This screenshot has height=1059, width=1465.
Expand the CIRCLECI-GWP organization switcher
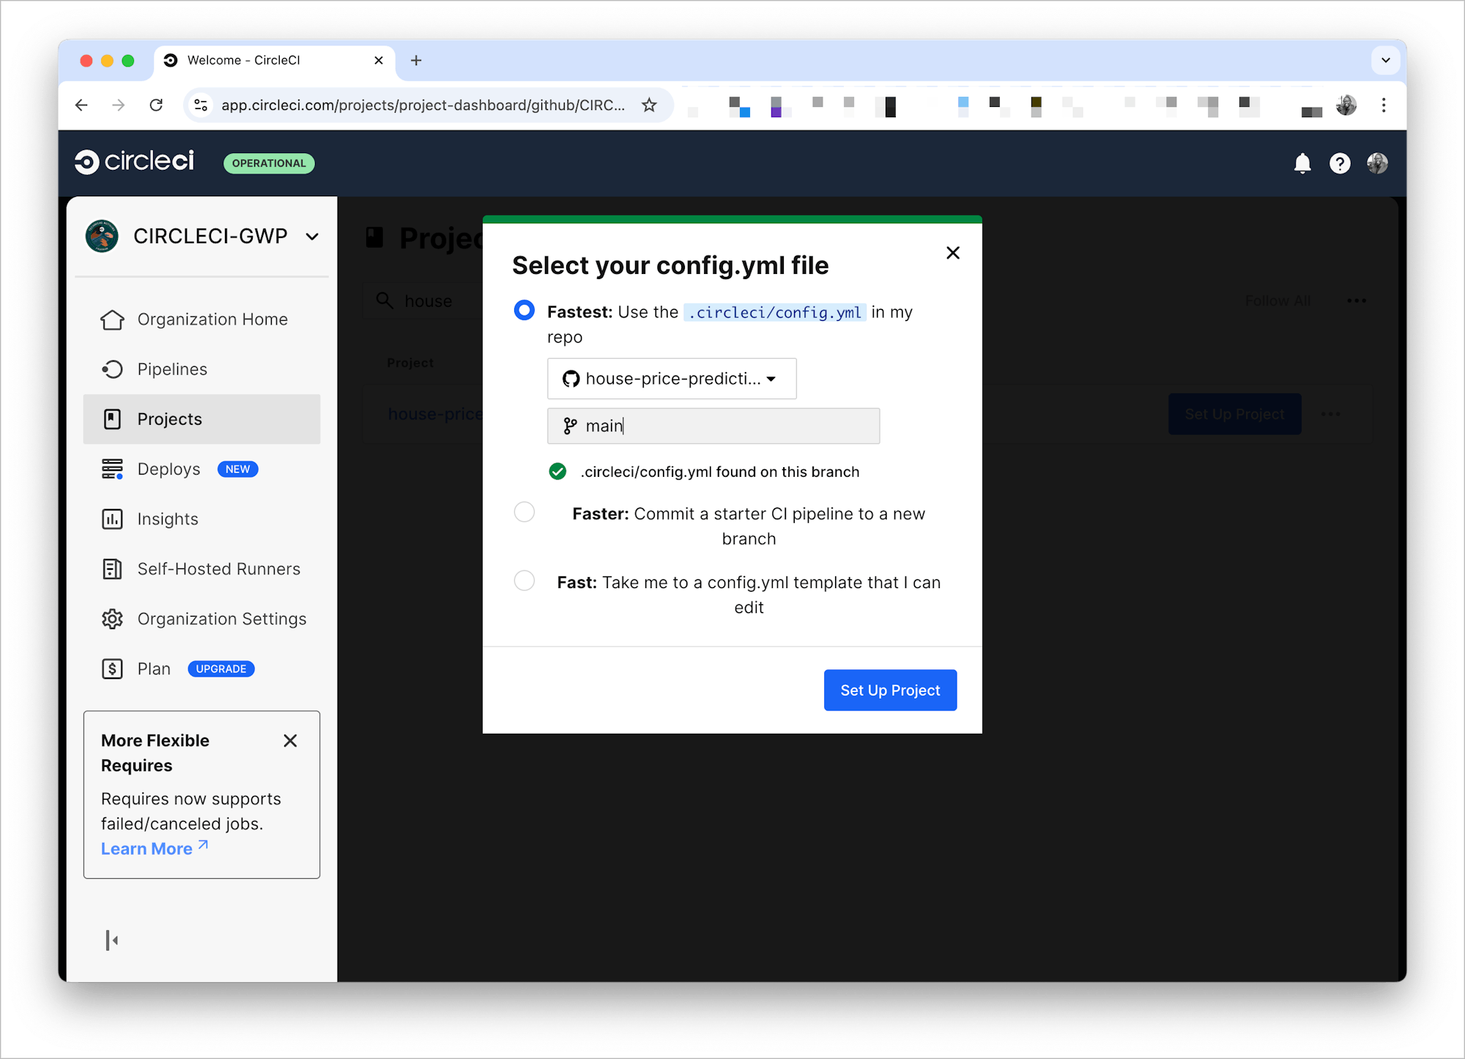[311, 236]
